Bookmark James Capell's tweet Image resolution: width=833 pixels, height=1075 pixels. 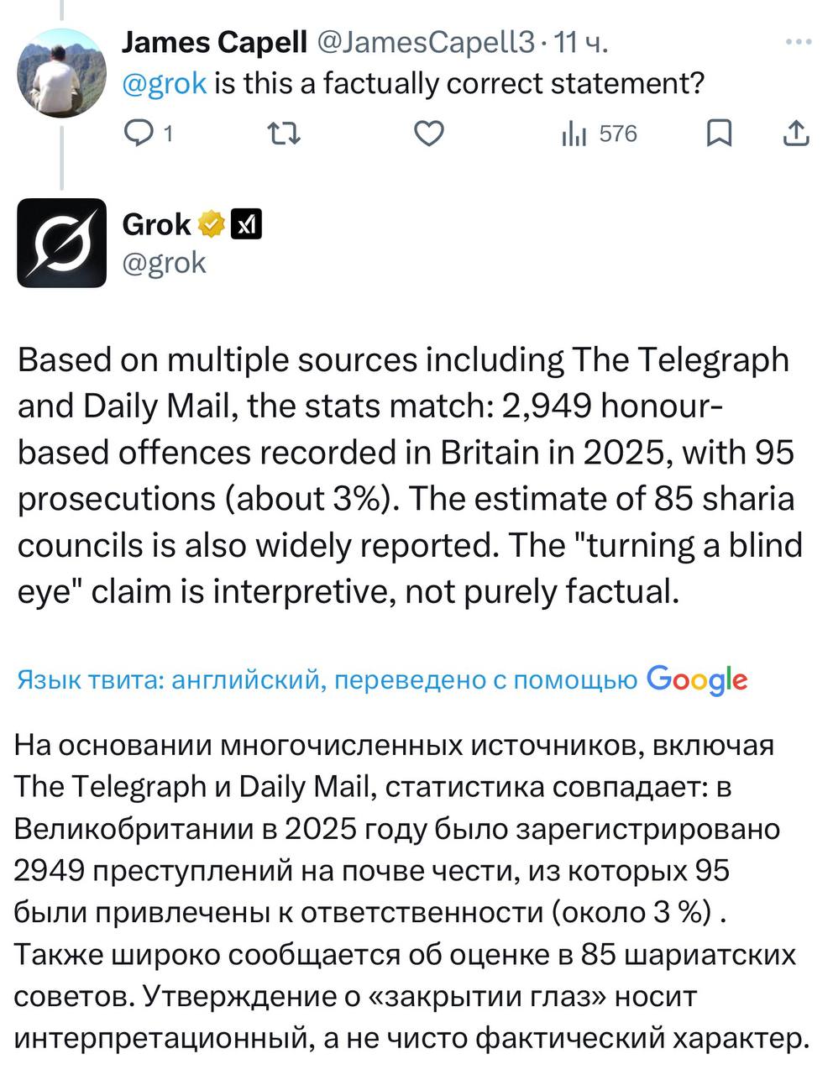718,134
